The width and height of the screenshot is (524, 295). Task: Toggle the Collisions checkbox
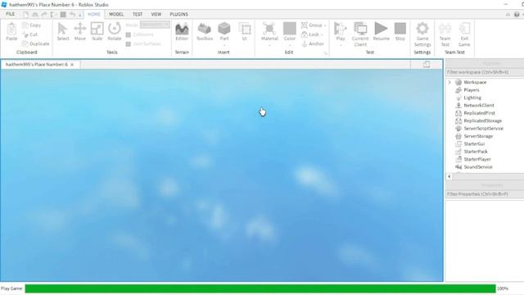129,34
